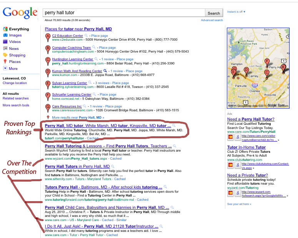
Task: Click the Images icon in the left sidebar
Action: click(5, 35)
